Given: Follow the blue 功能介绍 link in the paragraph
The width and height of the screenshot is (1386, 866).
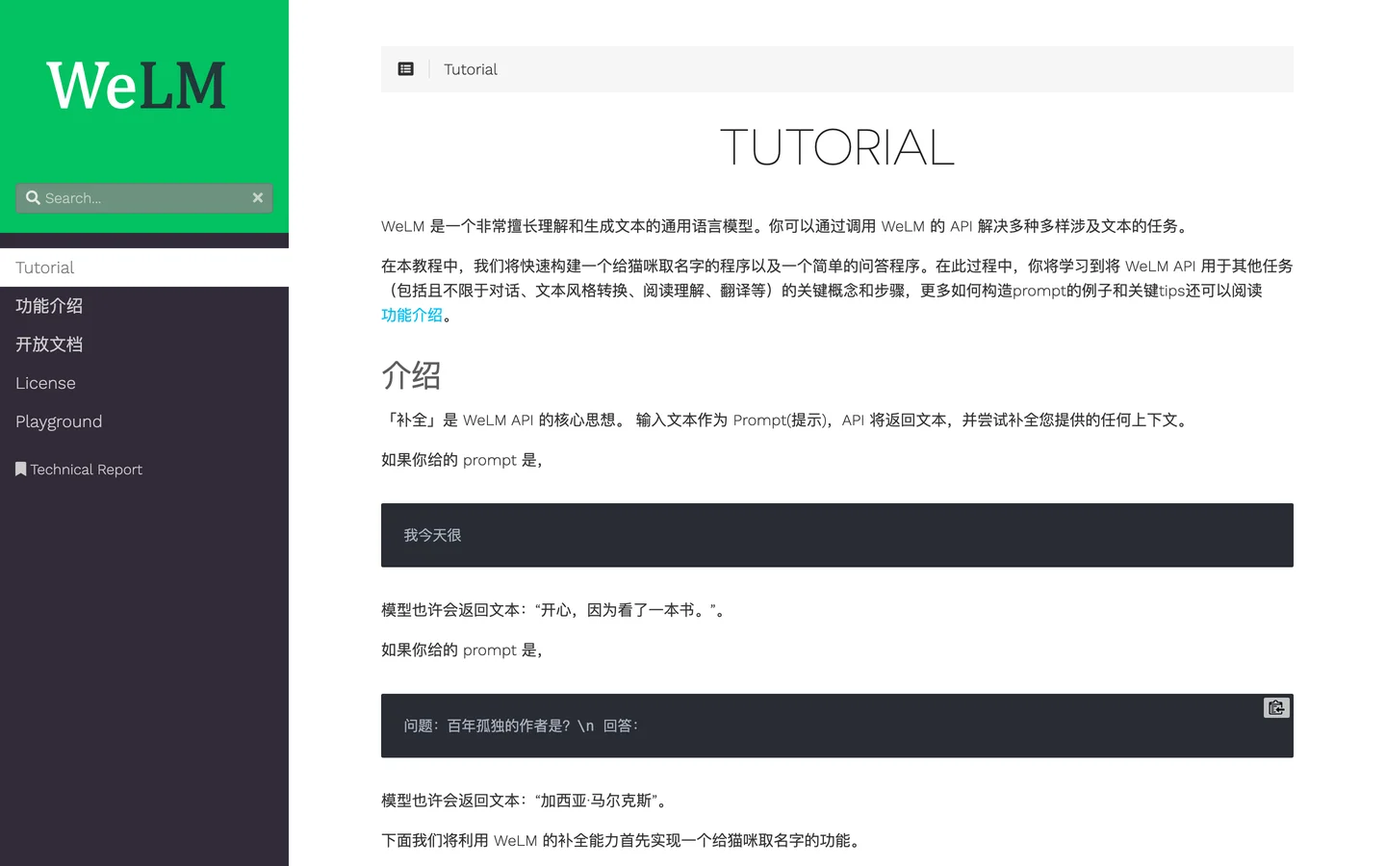Looking at the screenshot, I should (412, 315).
